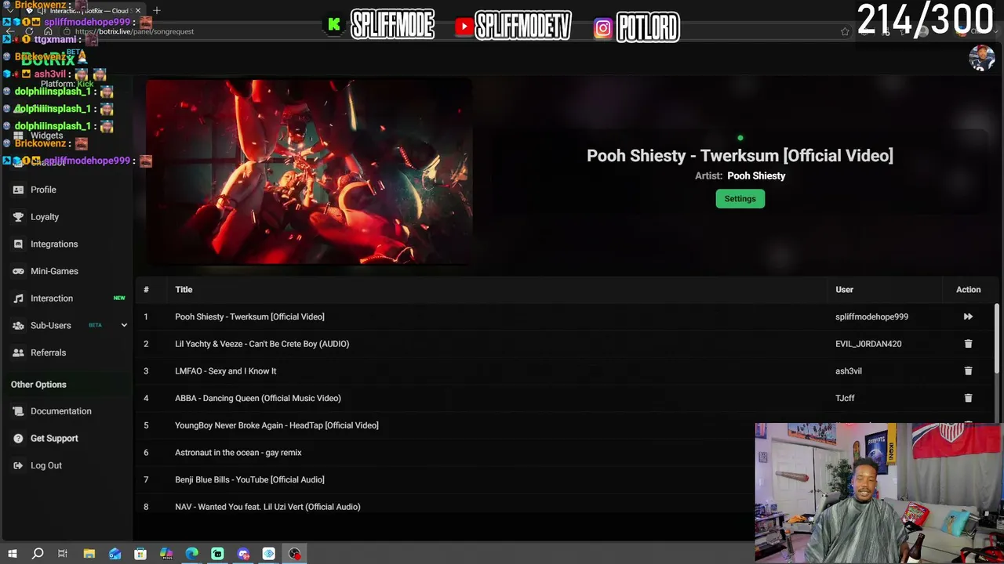
Task: Open a new browser tab
Action: coord(157,10)
